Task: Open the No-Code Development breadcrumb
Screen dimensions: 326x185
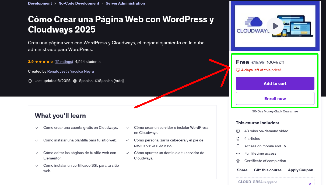Action: (x=79, y=3)
